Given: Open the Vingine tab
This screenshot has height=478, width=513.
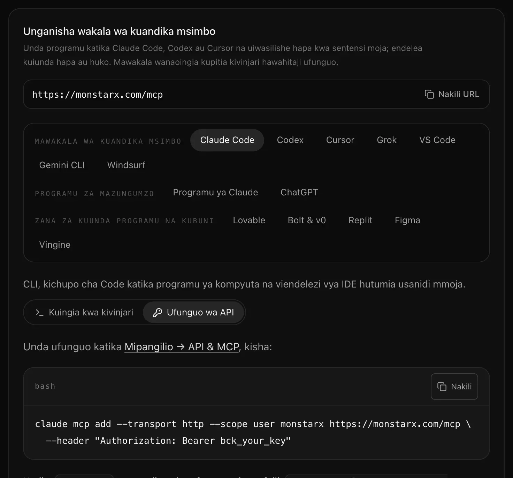Looking at the screenshot, I should click(55, 245).
